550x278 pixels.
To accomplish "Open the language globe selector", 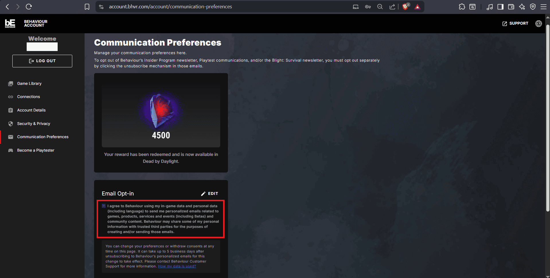I will (539, 24).
